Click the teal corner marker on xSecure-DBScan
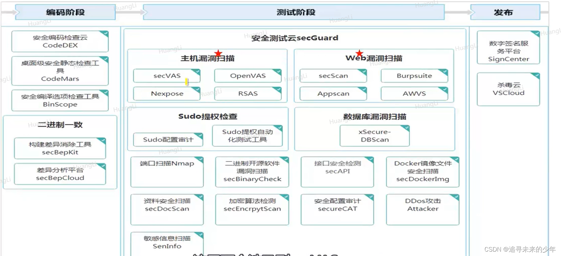This screenshot has width=561, height=256. tap(406, 127)
